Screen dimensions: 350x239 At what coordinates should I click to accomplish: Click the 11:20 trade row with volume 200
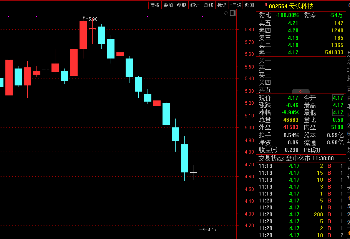pyautogui.click(x=301, y=214)
